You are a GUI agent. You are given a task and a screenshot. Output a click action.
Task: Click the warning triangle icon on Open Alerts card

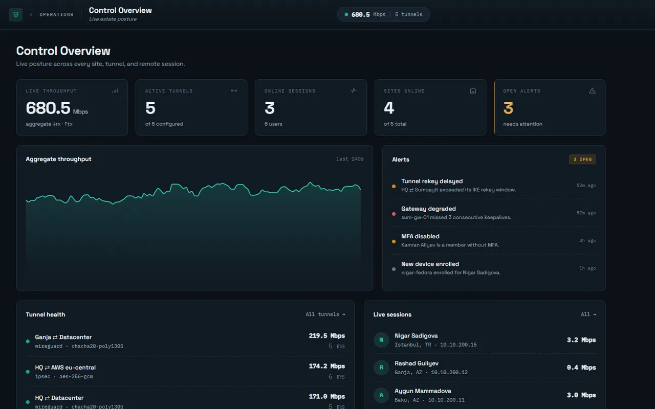(592, 90)
